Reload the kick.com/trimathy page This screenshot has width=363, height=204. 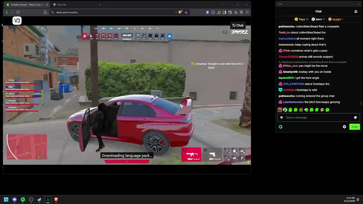(18, 12)
